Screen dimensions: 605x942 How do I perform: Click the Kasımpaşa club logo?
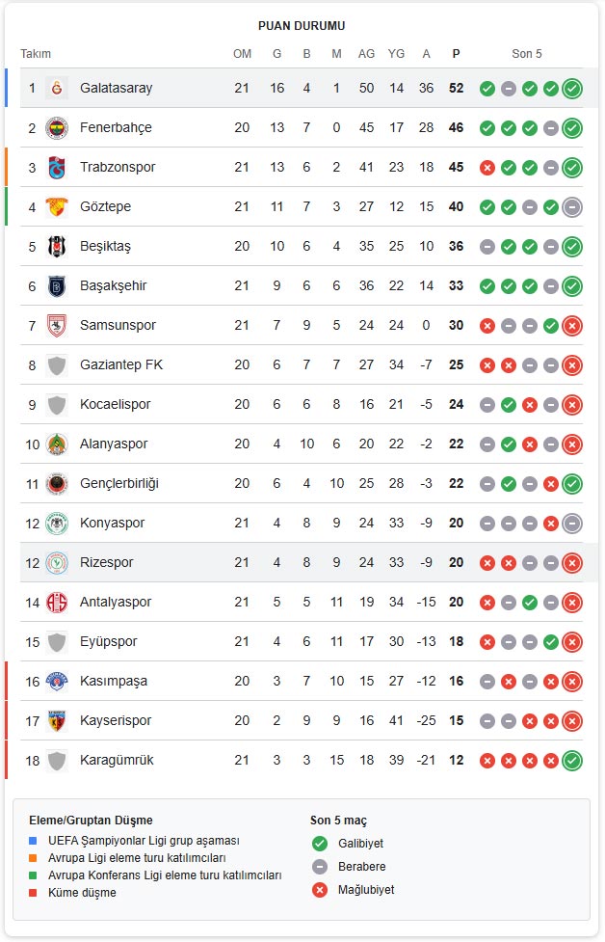pyautogui.click(x=59, y=681)
